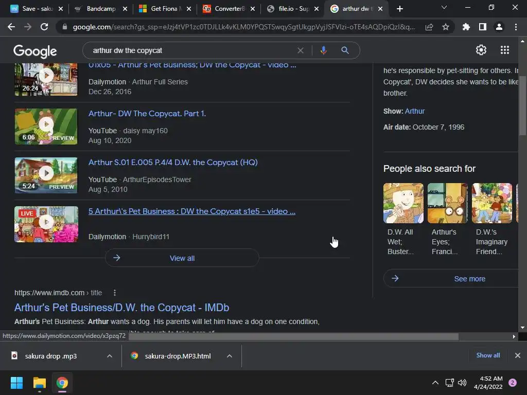Share this page via the share icon
The image size is (527, 395).
429,27
